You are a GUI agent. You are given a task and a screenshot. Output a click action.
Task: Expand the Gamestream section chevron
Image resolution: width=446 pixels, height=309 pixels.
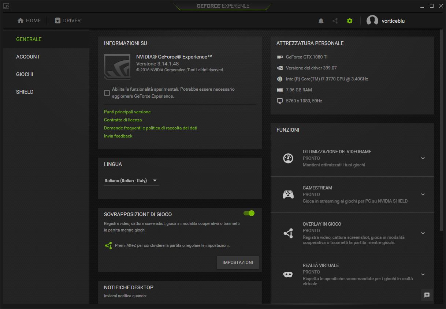point(423,195)
